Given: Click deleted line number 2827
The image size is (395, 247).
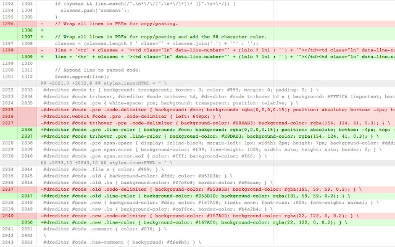Looking at the screenshot, I should click(x=8, y=123).
